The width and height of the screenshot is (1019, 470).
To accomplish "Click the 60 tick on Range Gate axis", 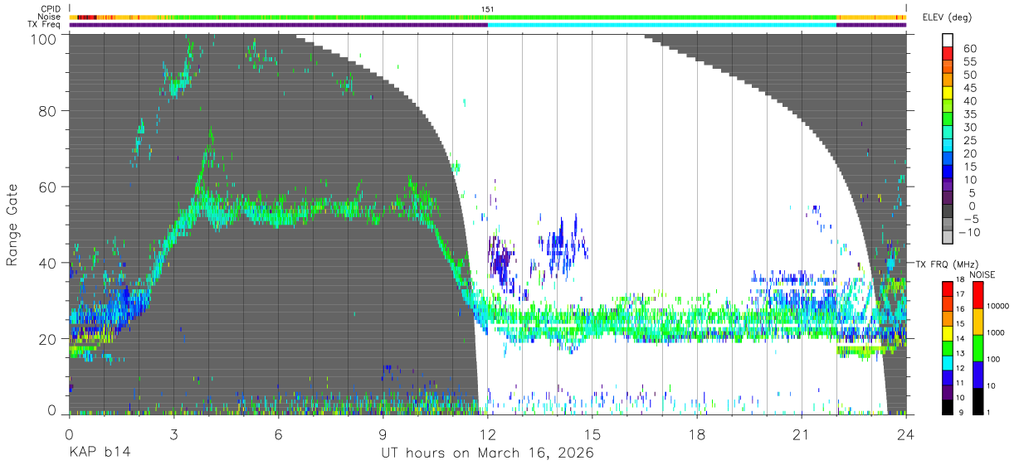I will point(48,187).
